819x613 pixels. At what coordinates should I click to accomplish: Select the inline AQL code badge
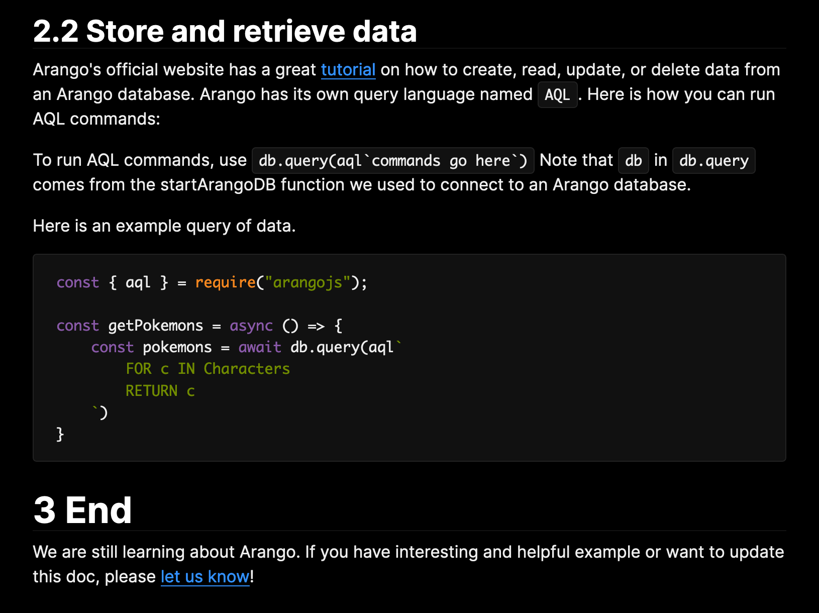557,95
